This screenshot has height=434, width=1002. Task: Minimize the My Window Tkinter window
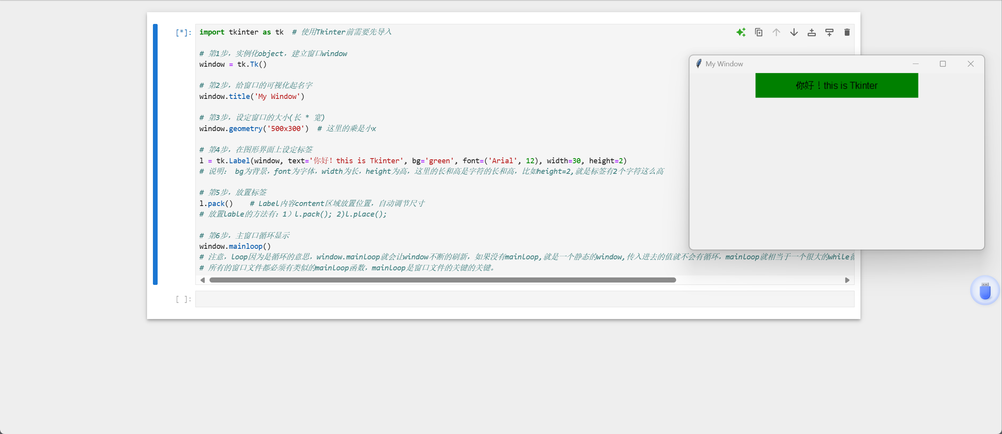coord(916,64)
